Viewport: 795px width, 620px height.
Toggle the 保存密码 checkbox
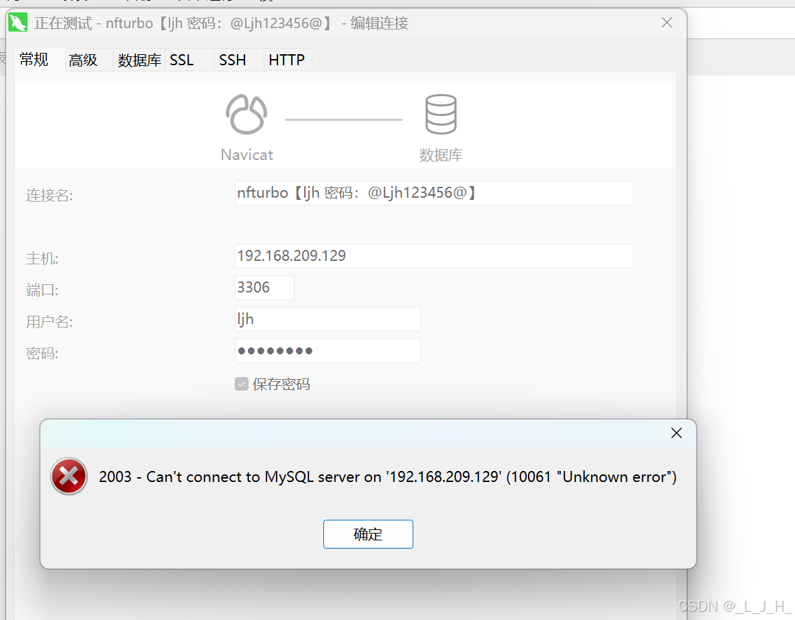[x=242, y=384]
